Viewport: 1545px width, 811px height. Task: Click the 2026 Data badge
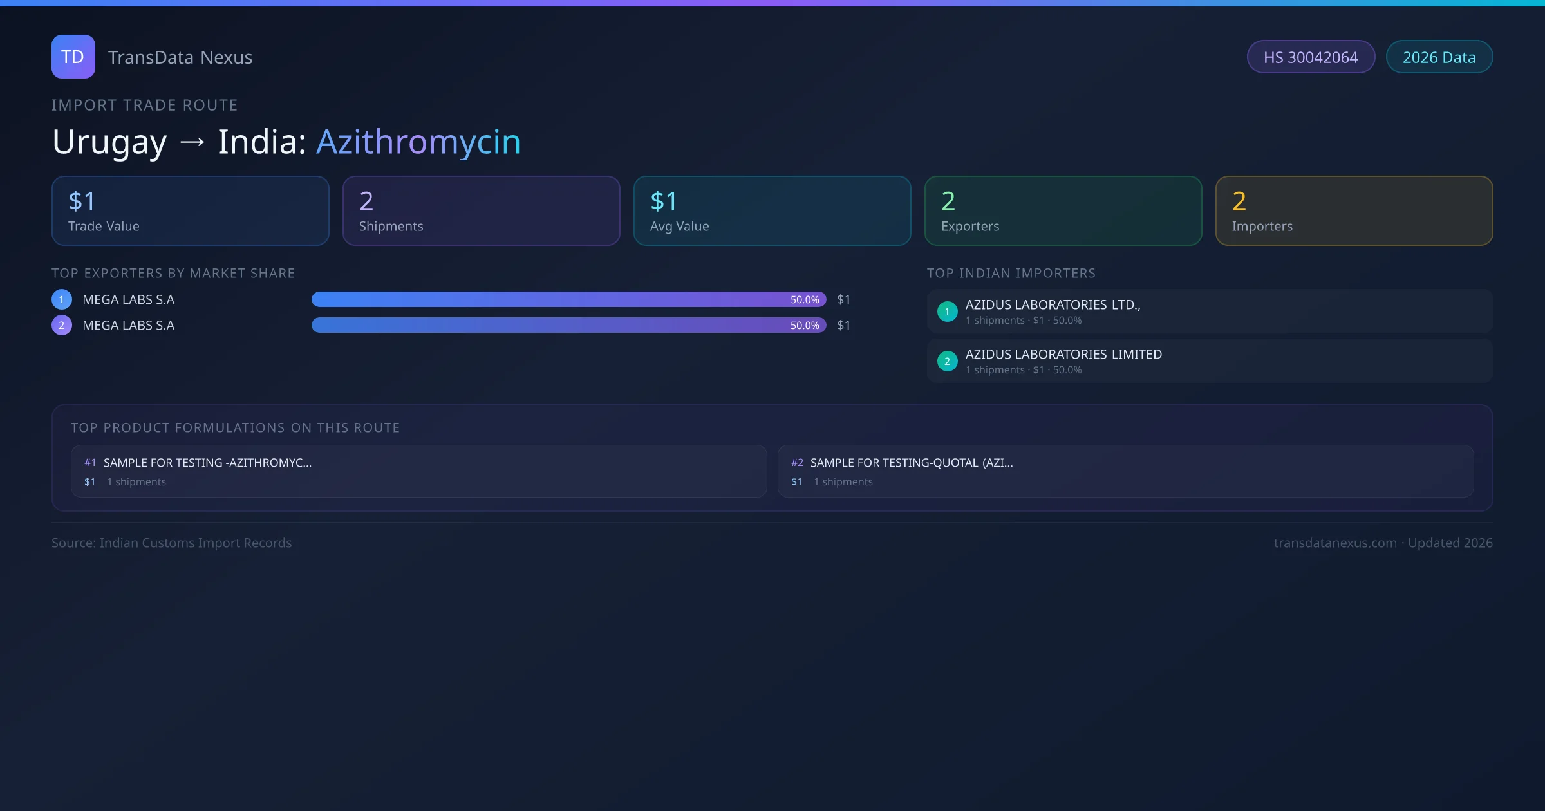pos(1438,57)
